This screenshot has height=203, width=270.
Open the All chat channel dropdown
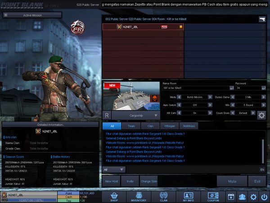[114, 170]
